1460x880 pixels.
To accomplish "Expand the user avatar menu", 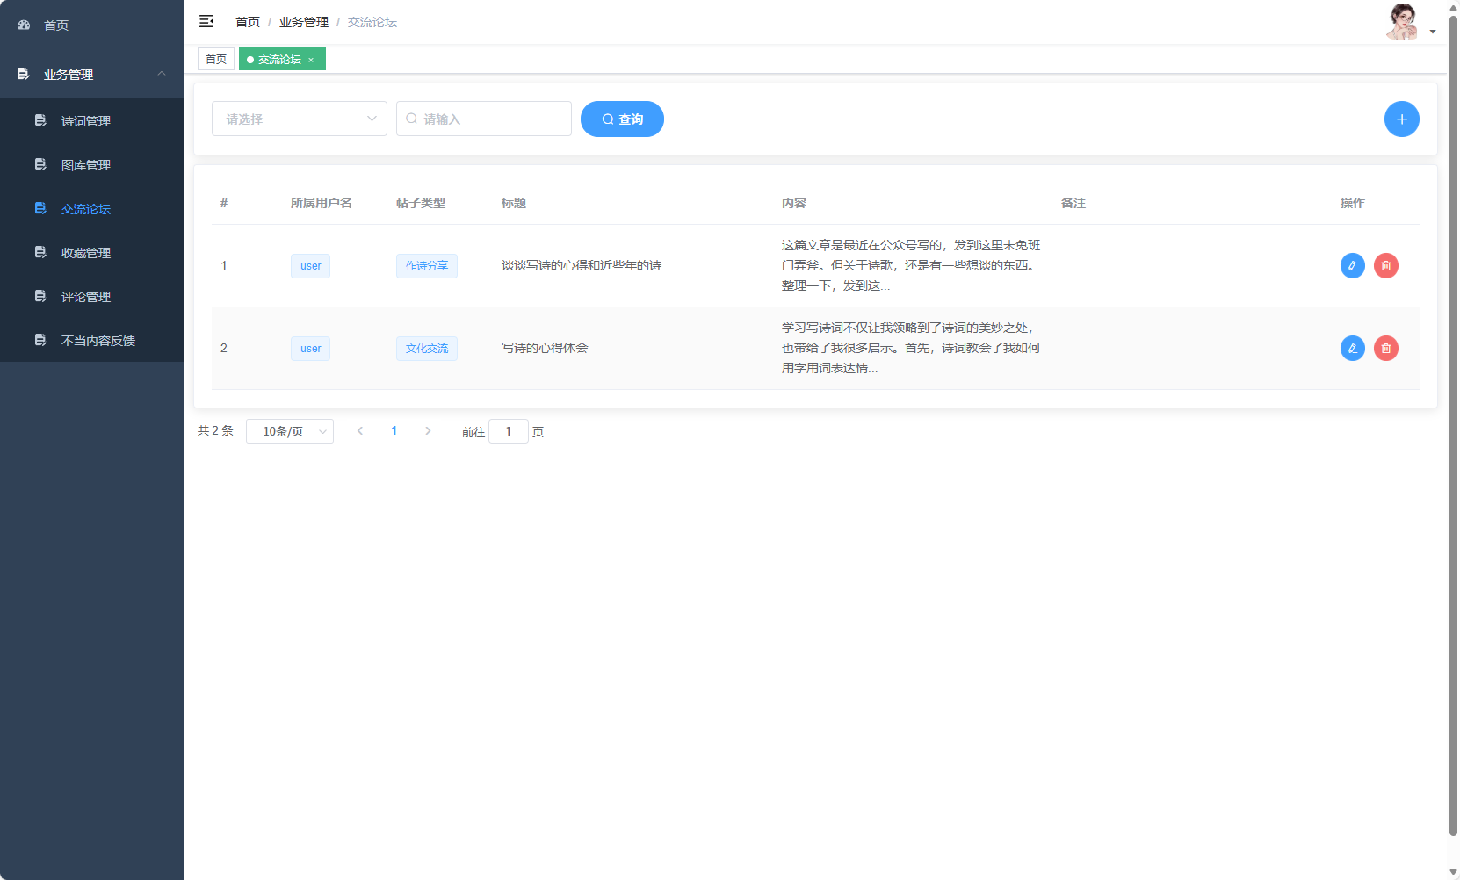I will (x=1403, y=22).
